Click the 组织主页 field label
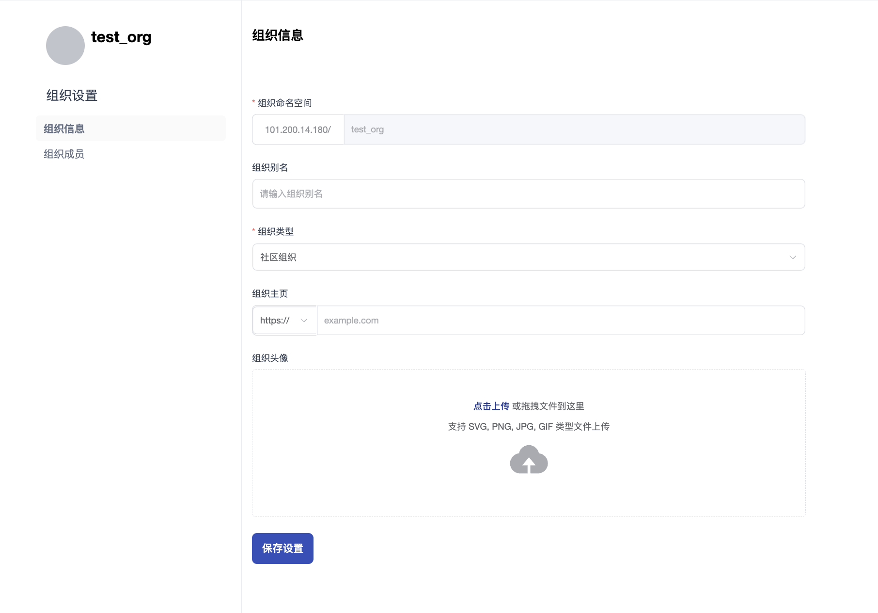878x613 pixels. coord(270,294)
